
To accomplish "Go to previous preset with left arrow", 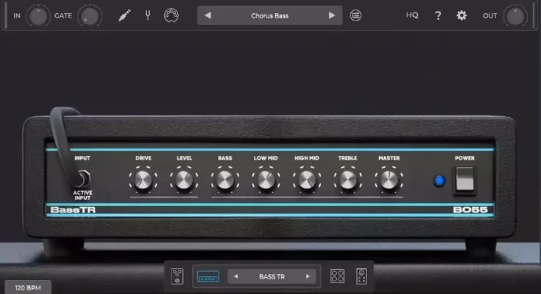I will coord(208,15).
